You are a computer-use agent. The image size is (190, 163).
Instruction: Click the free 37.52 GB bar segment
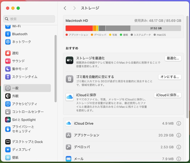[156, 28]
